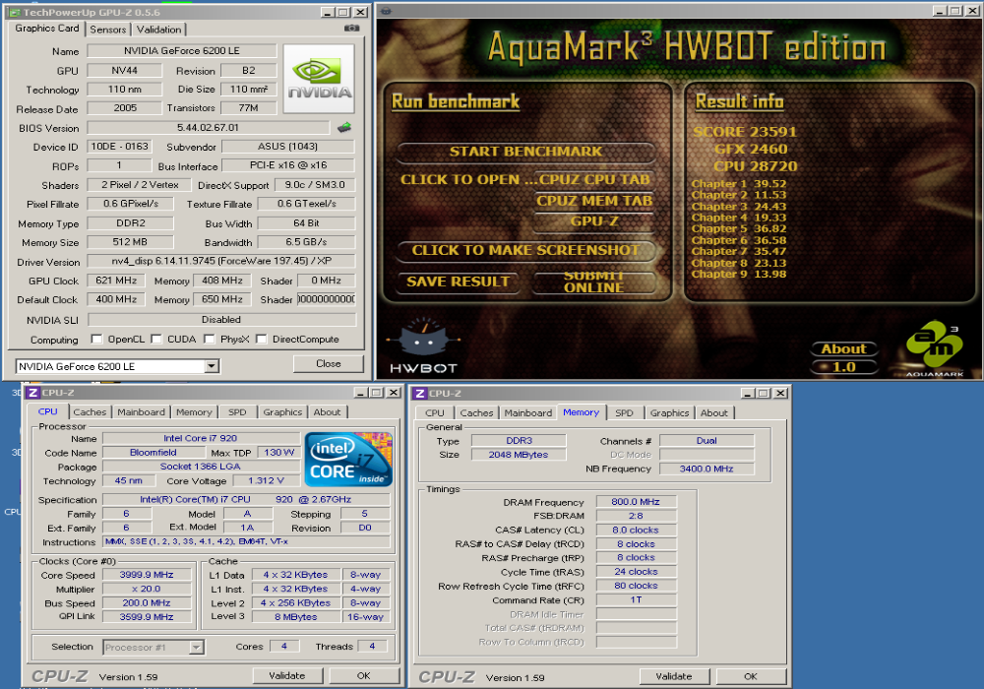Click the About button in AquaMark
Image resolution: width=984 pixels, height=689 pixels.
[x=844, y=348]
